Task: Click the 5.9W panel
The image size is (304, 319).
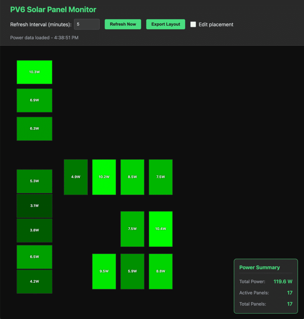Action: pos(132,271)
